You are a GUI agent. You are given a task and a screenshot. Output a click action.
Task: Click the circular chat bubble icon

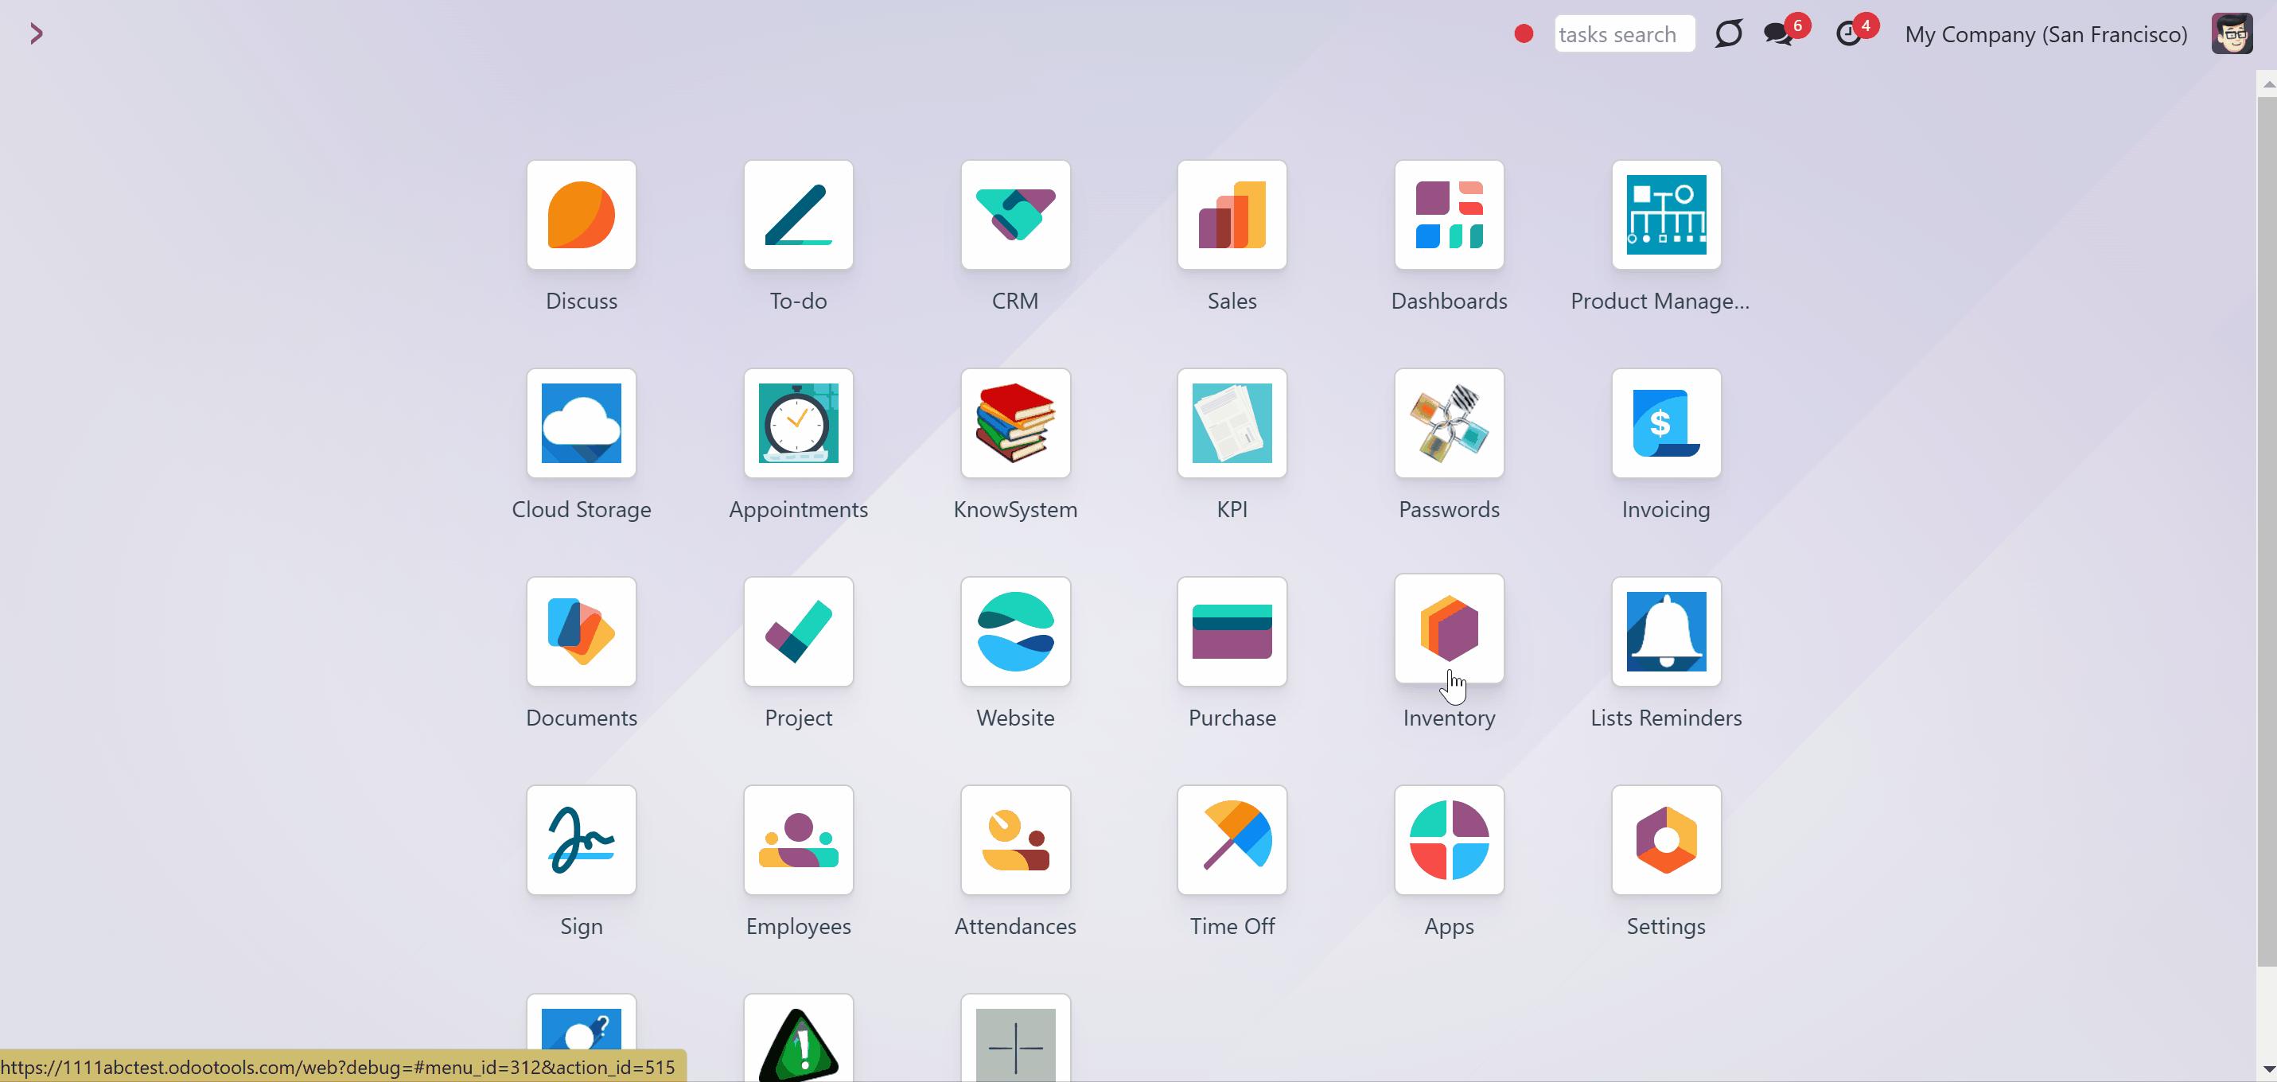click(x=1728, y=33)
